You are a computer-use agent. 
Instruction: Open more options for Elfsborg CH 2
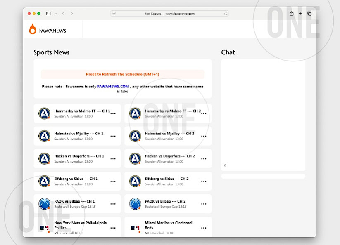point(204,181)
